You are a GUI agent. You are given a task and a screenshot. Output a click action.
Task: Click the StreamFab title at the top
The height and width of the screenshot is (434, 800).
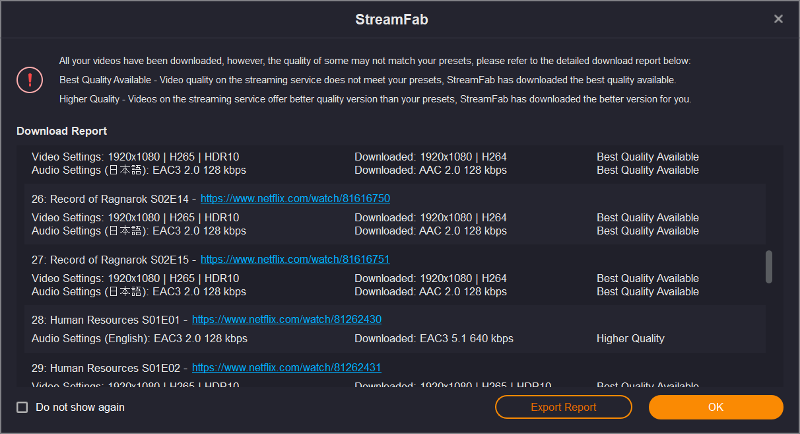391,20
